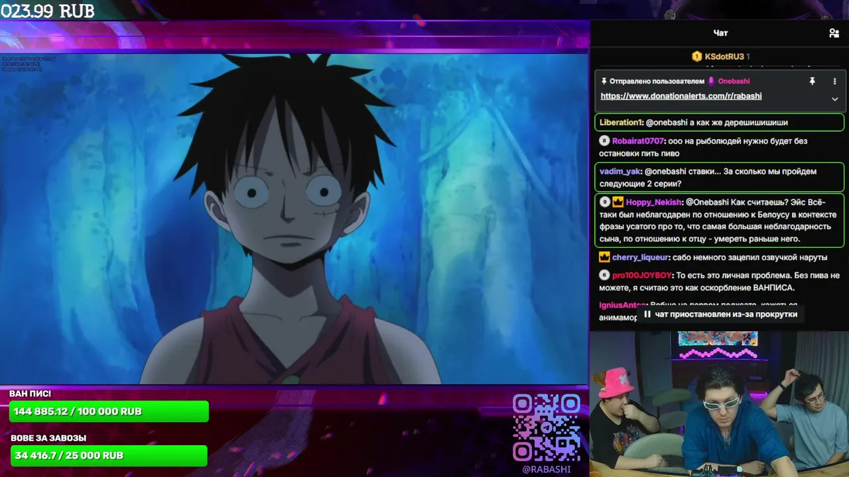The height and width of the screenshot is (477, 849).
Task: Click the pause icon on the chat paused notice
Action: (647, 314)
